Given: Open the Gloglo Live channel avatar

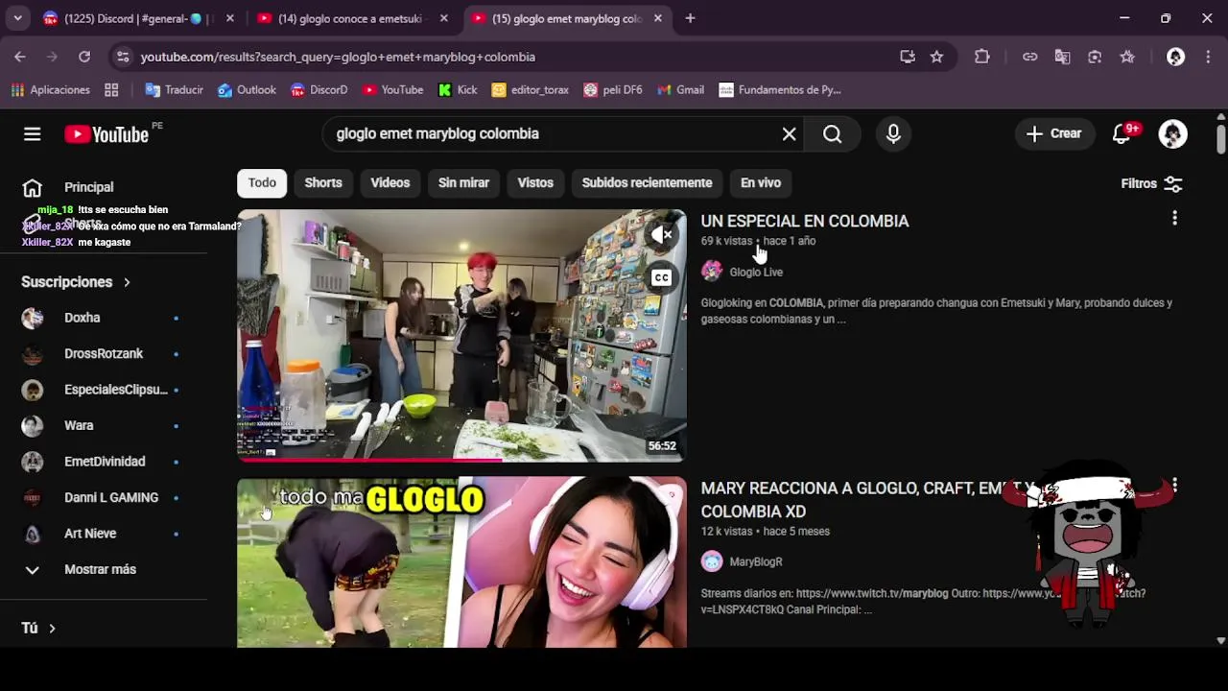Looking at the screenshot, I should (711, 272).
